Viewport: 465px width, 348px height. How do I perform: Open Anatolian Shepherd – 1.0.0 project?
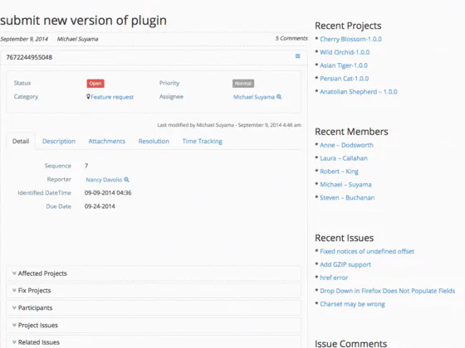[358, 92]
